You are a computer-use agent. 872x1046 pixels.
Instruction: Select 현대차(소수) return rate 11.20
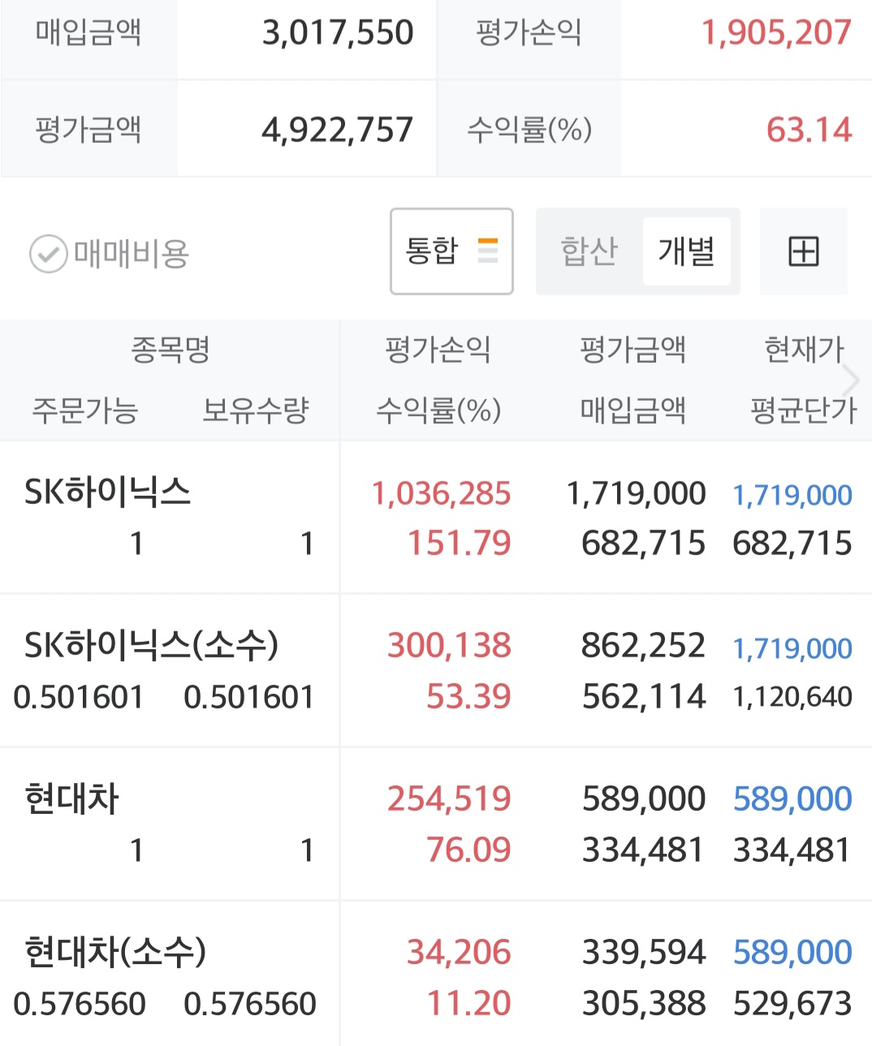pos(468,1003)
